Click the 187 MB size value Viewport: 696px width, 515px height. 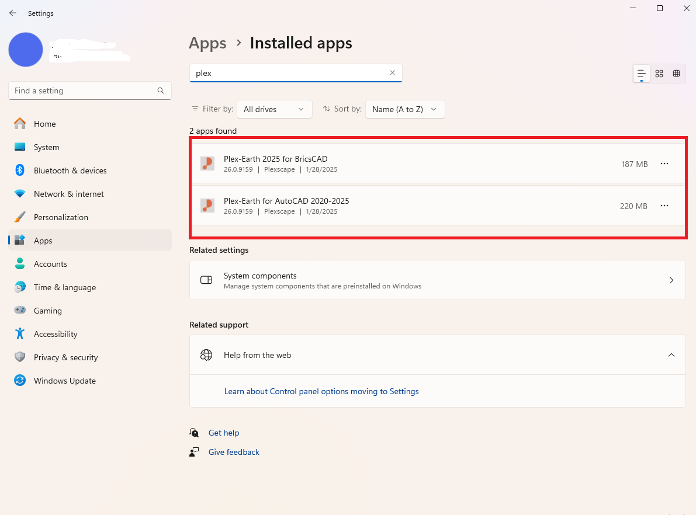tap(634, 164)
